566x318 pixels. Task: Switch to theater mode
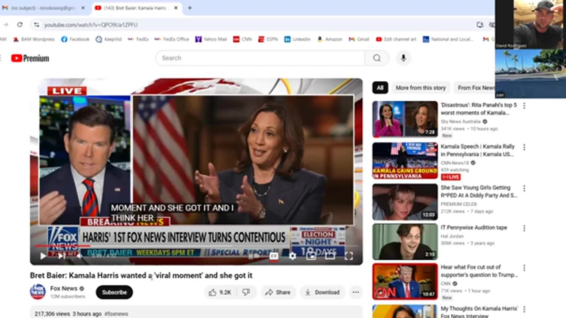(x=330, y=256)
